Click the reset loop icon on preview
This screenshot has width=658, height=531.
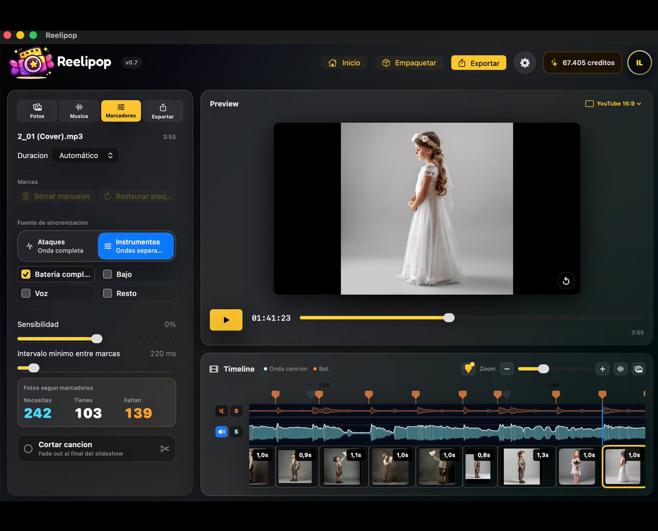pyautogui.click(x=566, y=281)
